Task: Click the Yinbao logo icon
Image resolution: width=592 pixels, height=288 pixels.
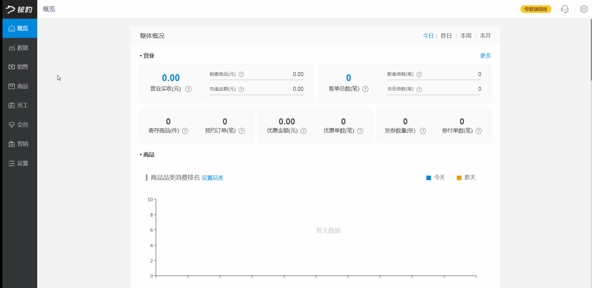Action: click(19, 9)
